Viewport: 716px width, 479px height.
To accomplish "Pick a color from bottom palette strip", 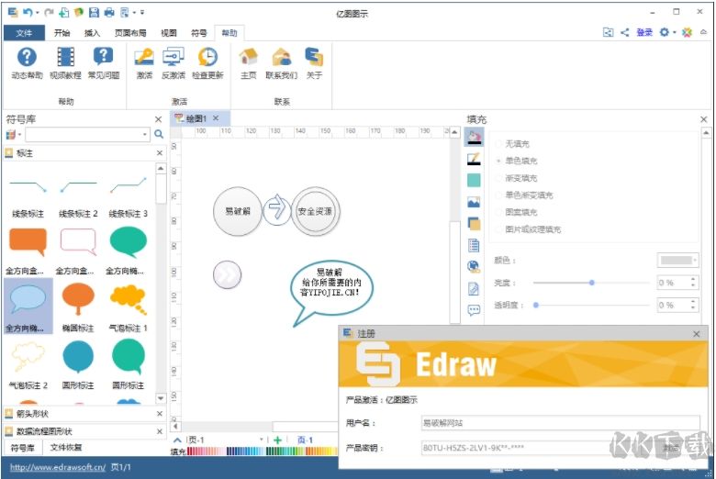I will click(x=263, y=451).
